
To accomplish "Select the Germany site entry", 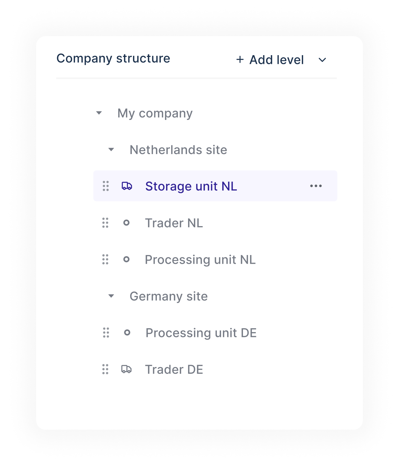I will 169,296.
